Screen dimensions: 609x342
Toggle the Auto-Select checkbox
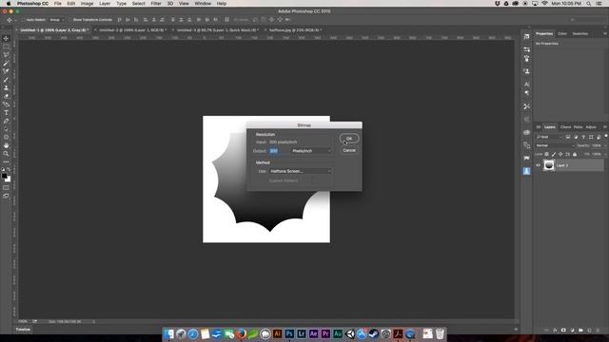(23, 20)
